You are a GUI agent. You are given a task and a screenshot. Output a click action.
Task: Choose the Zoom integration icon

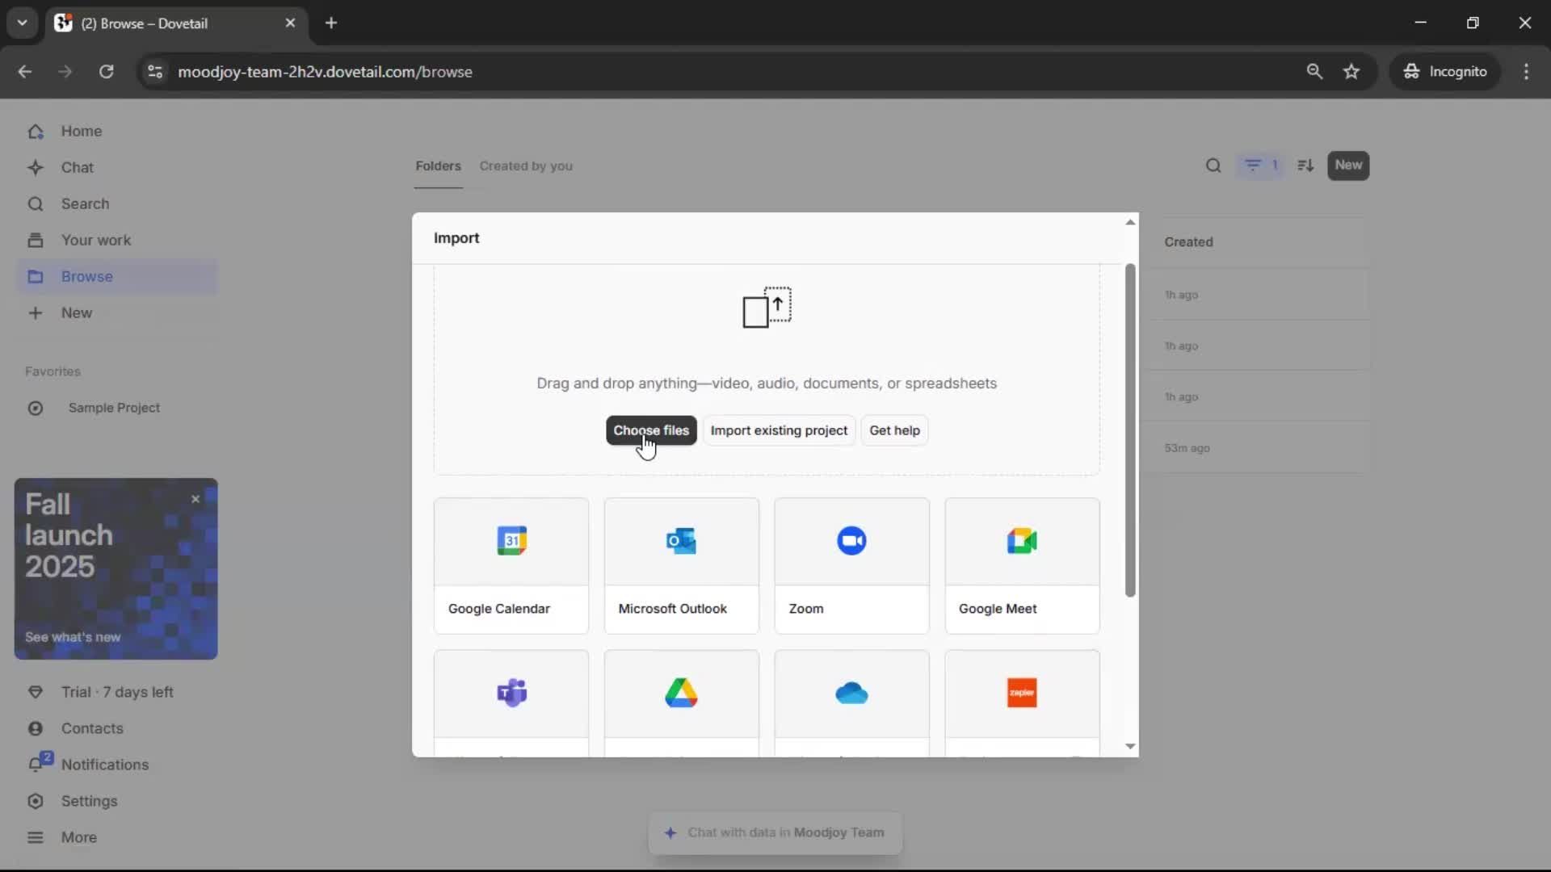[x=851, y=541]
